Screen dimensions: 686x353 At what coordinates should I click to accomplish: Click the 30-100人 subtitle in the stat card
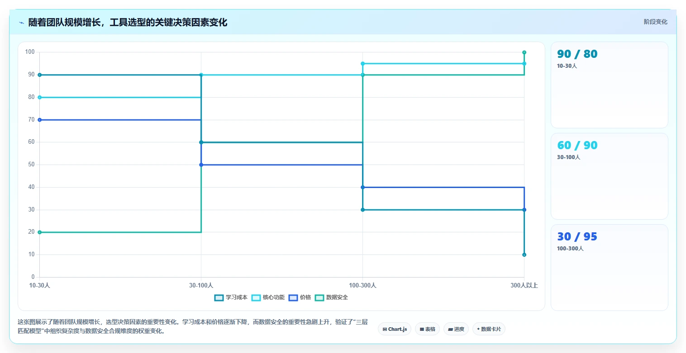568,157
